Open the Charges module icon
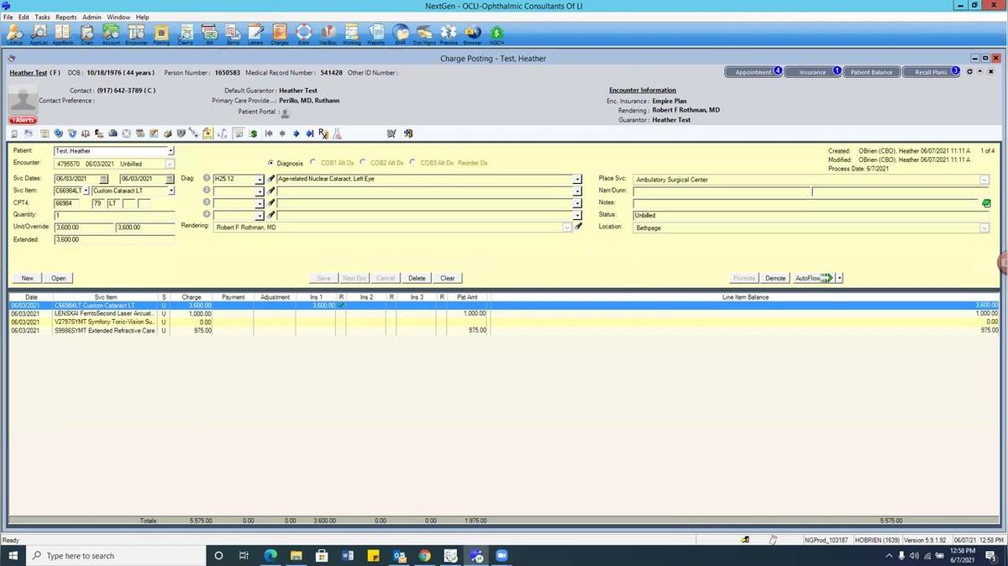The height and width of the screenshot is (566, 1008). click(x=280, y=34)
